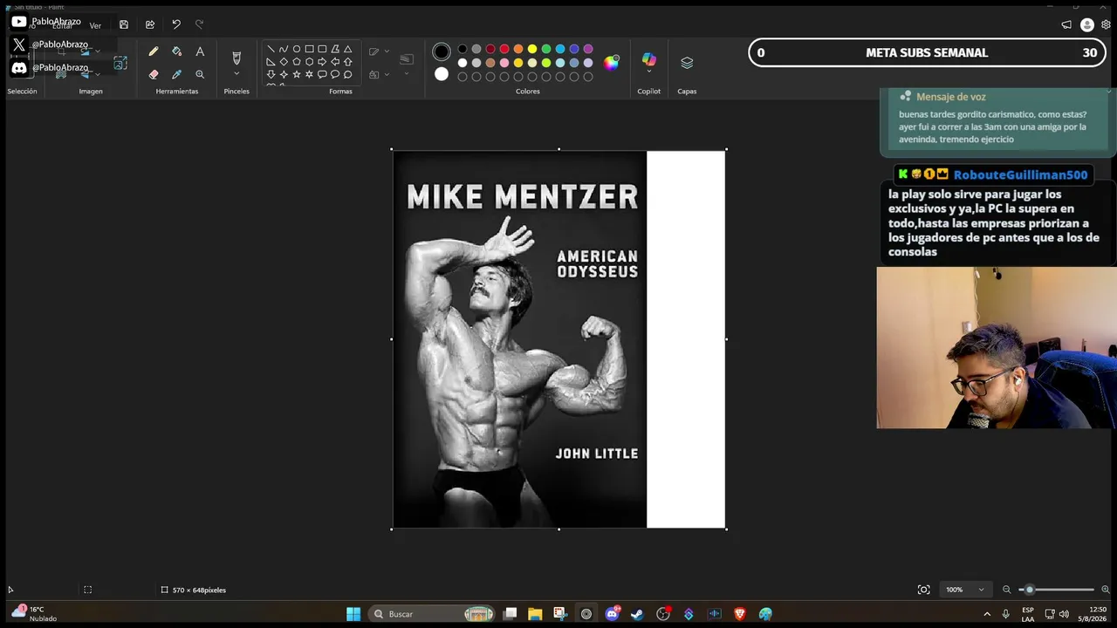The image size is (1117, 628).
Task: Click the Fit to window icon
Action: [923, 590]
